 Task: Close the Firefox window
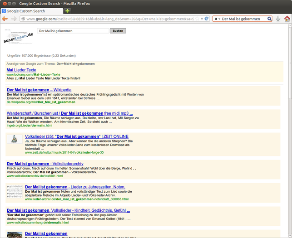pyautogui.click(x=5, y=4)
